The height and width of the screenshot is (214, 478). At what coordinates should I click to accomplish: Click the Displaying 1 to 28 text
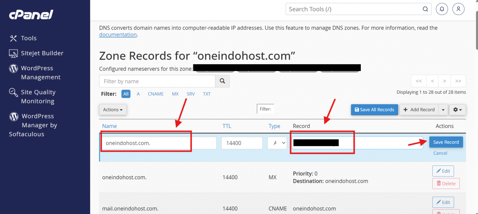point(431,92)
